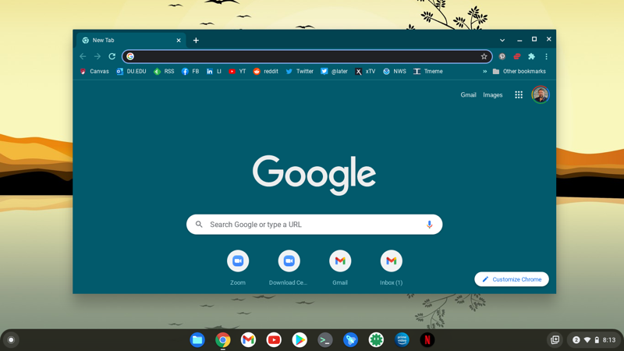Click the Chrome icon on shelf

coord(223,340)
